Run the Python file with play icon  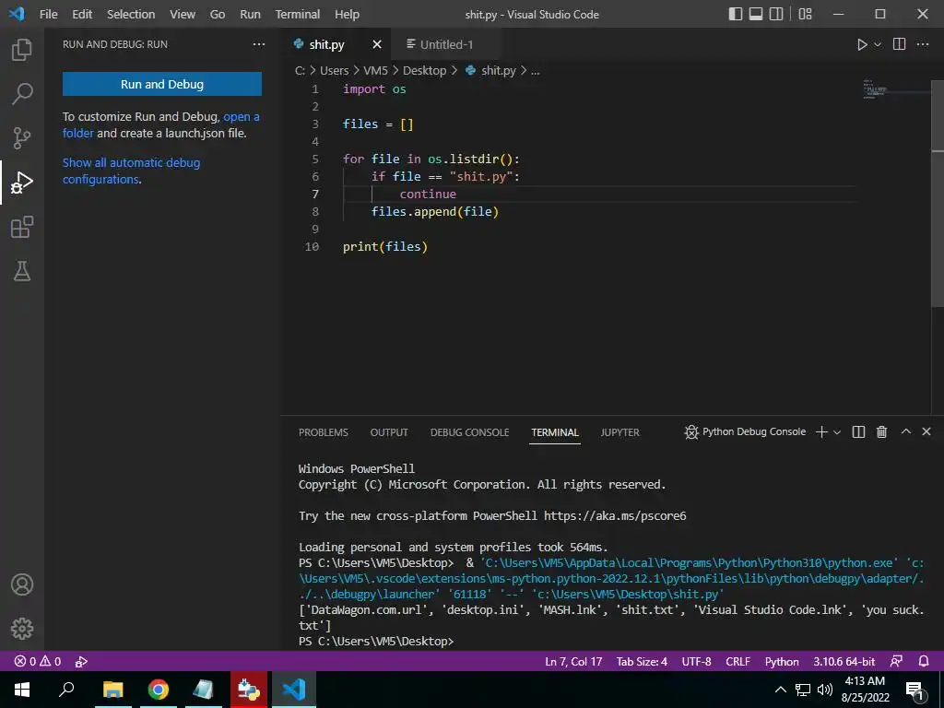point(862,44)
